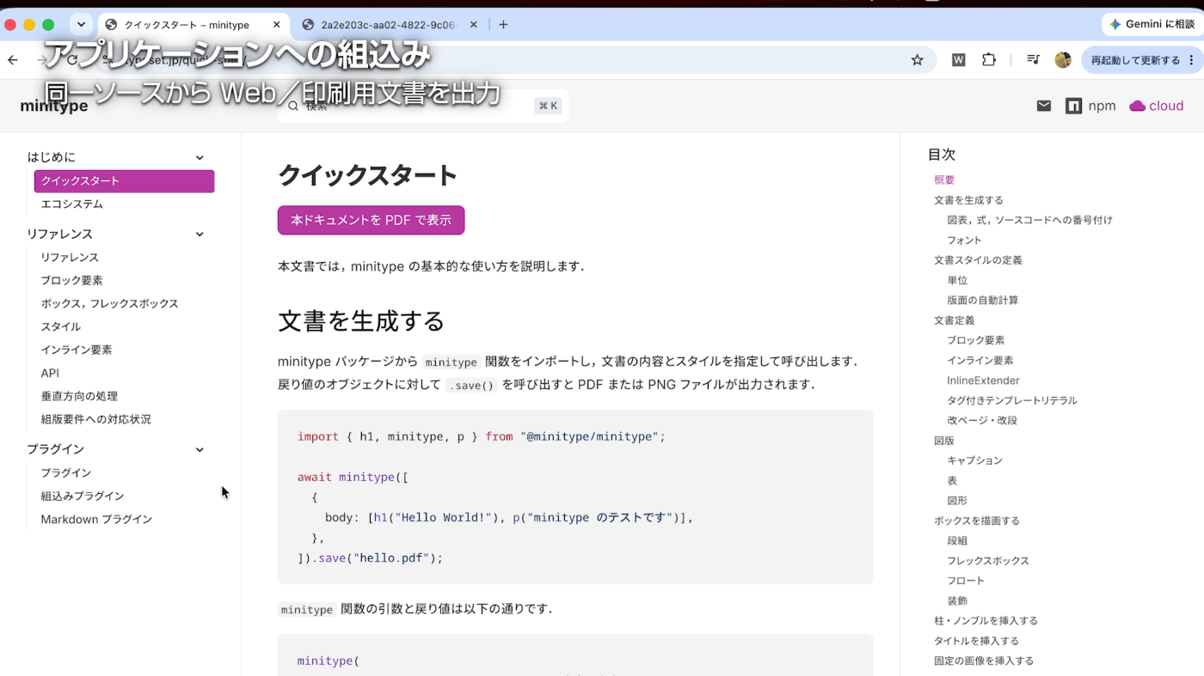Open the W extension icon
Screen dimensions: 1204x676
(958, 60)
